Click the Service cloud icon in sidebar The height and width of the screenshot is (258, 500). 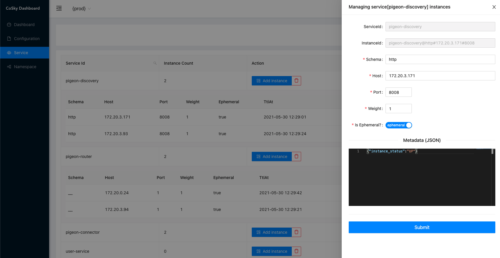[9, 53]
